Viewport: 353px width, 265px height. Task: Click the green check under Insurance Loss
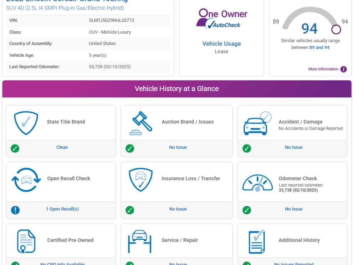(x=130, y=210)
